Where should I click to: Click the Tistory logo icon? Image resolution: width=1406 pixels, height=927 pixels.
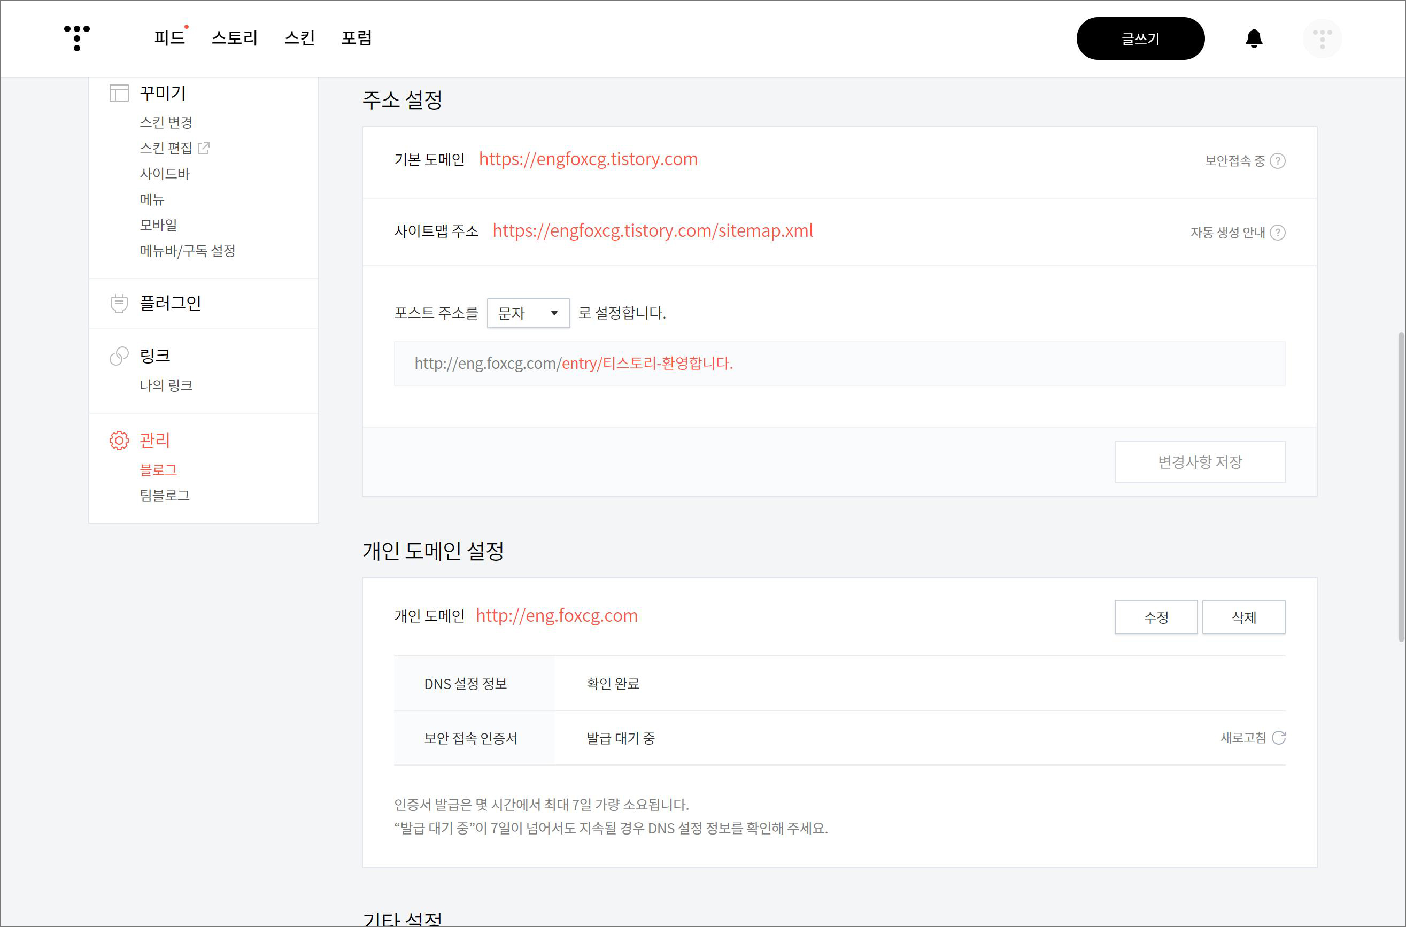point(77,38)
